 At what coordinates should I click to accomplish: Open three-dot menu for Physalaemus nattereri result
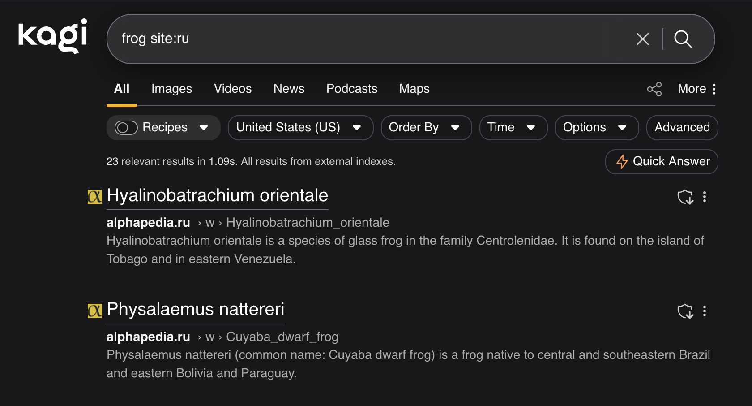[705, 311]
